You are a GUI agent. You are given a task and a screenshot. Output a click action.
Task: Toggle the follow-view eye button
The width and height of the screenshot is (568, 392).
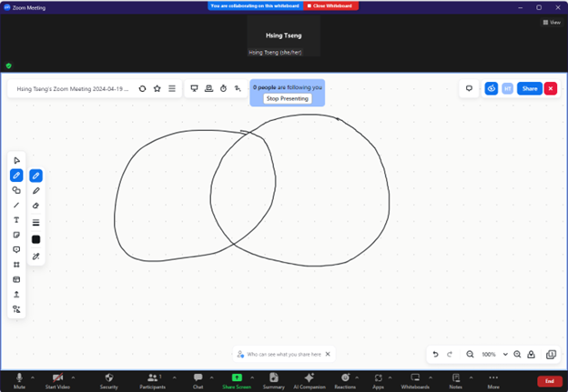tap(492, 88)
